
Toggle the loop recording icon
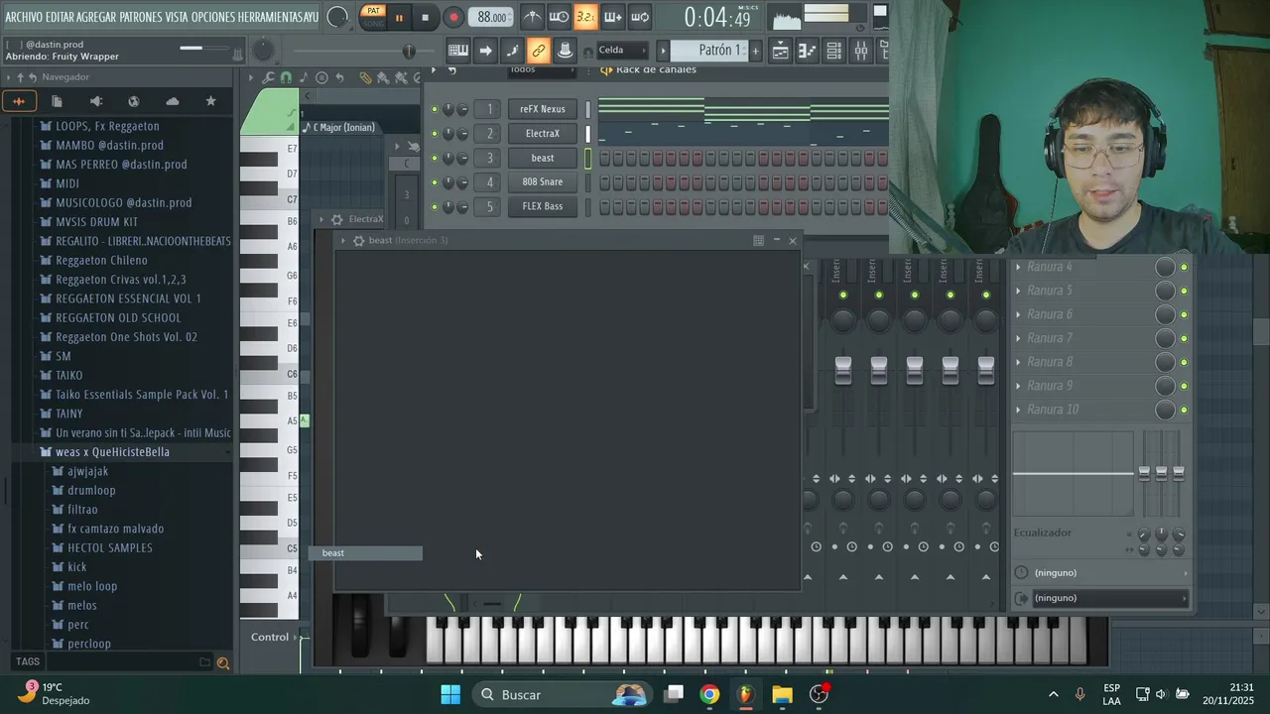click(x=640, y=17)
